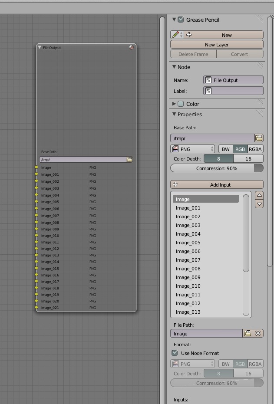Open the PNG file format dropdown in Properties
The image size is (274, 404).
click(192, 149)
